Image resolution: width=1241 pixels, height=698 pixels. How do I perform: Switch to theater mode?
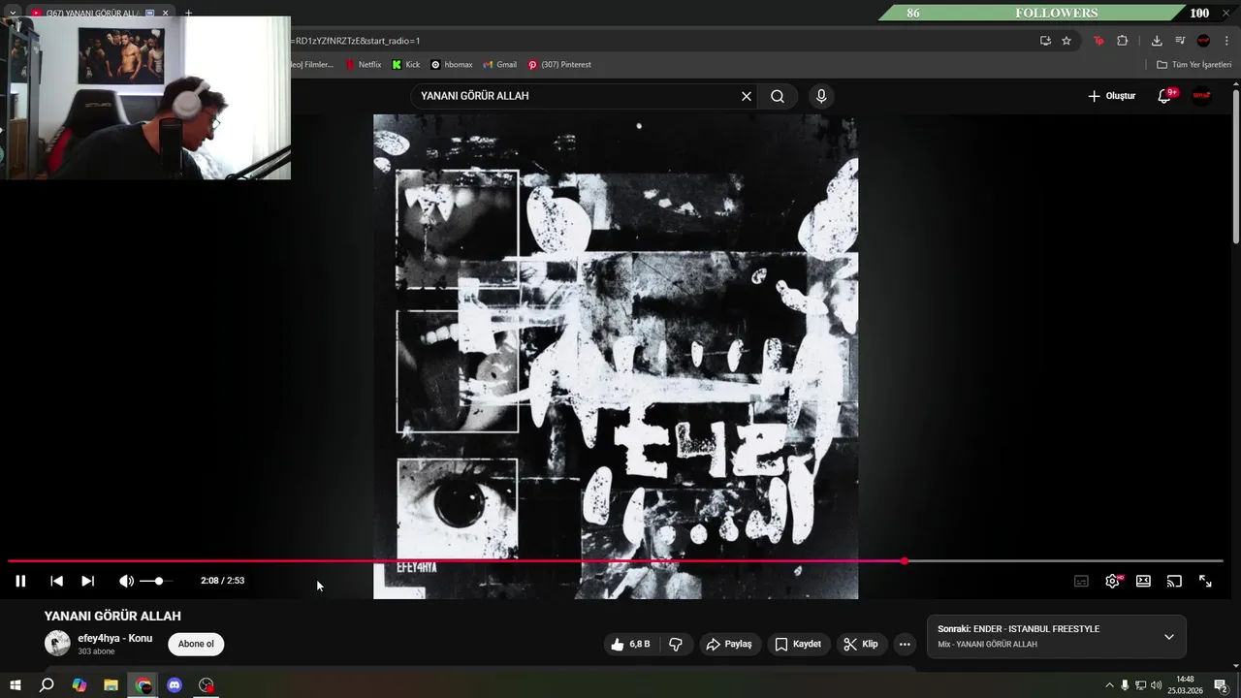pos(1143,581)
